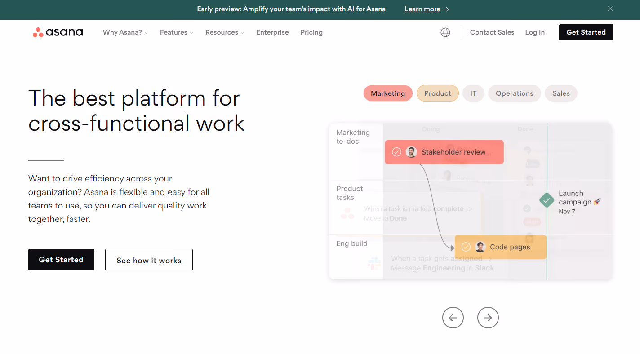This screenshot has width=640, height=354.
Task: Click the Eng build row label
Action: coord(352,243)
